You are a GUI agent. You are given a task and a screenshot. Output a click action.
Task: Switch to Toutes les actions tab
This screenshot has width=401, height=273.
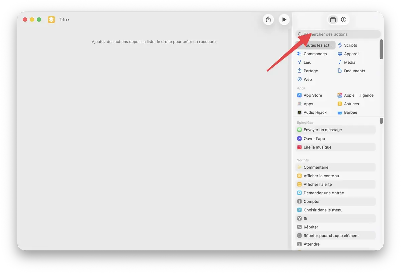tap(316, 45)
